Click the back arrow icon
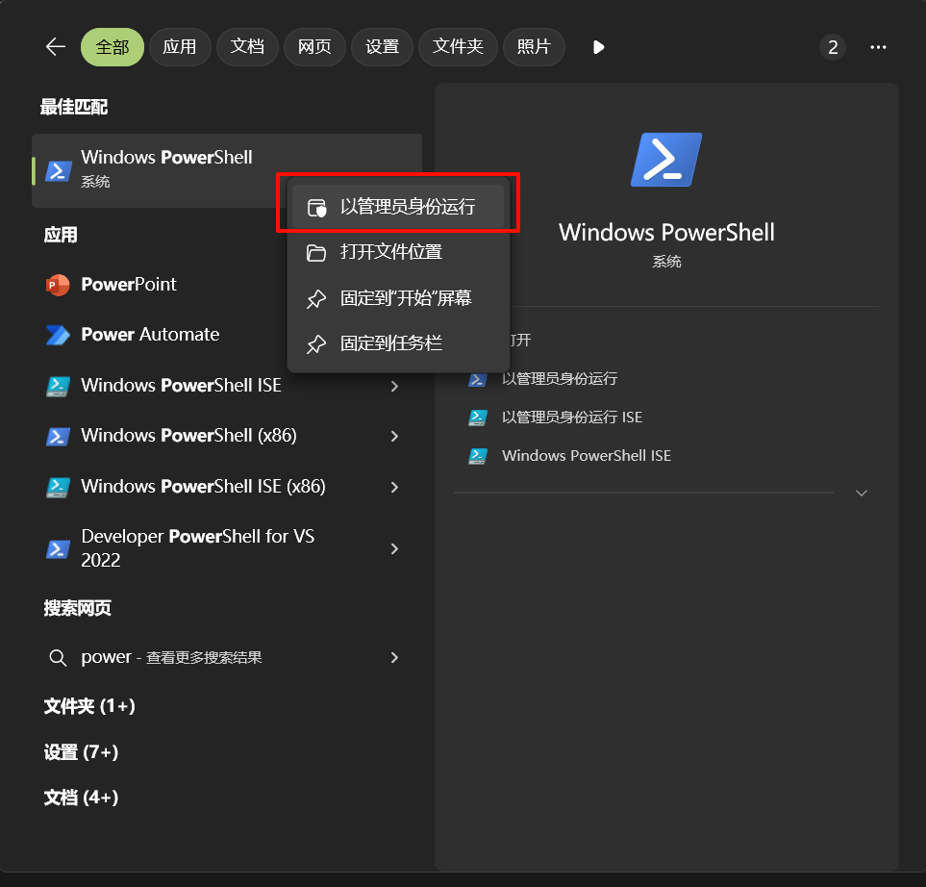The height and width of the screenshot is (887, 926). coord(55,47)
